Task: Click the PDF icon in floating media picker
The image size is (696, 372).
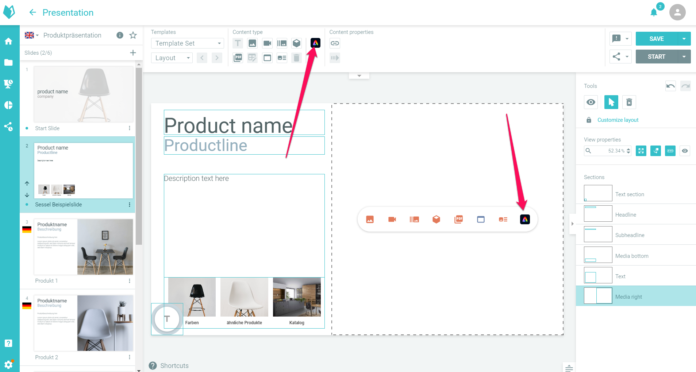Action: 458,219
